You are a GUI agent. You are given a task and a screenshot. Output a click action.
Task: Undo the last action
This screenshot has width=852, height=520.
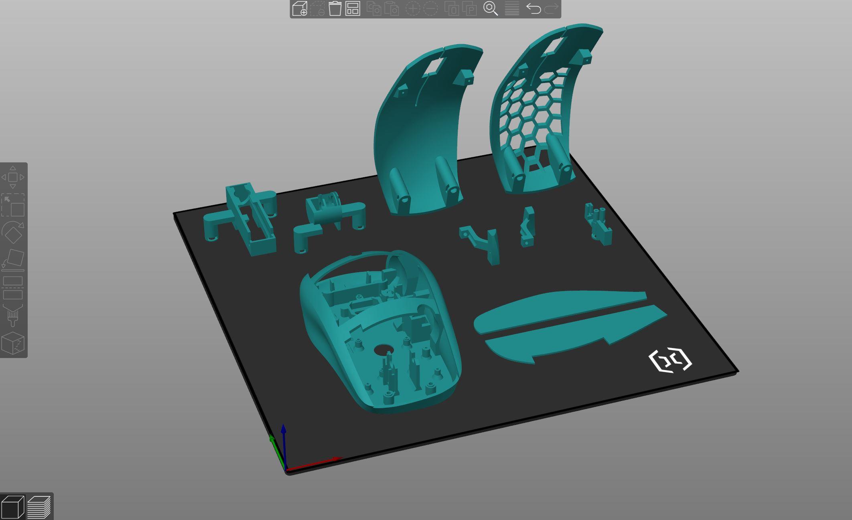[533, 8]
